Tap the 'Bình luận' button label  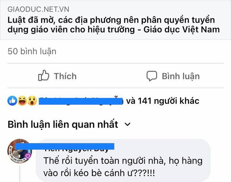click(181, 76)
